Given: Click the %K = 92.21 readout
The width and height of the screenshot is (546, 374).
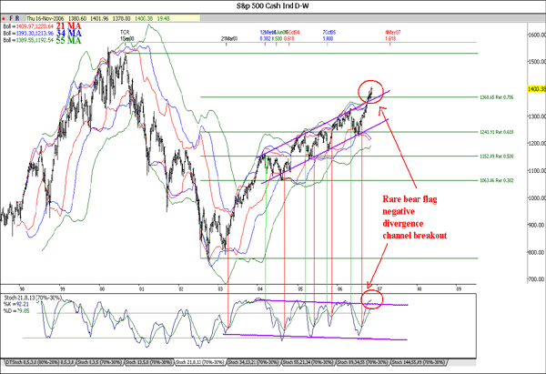Looking at the screenshot, I should [x=17, y=304].
